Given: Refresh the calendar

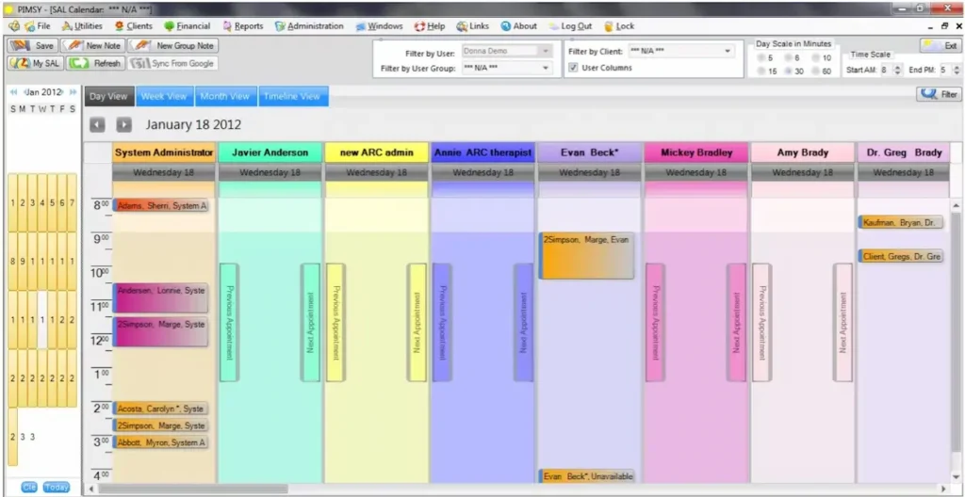Looking at the screenshot, I should (95, 63).
